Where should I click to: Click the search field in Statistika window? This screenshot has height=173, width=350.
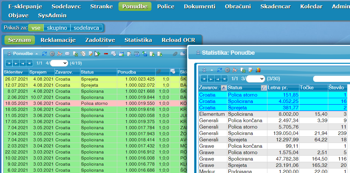pos(331,79)
